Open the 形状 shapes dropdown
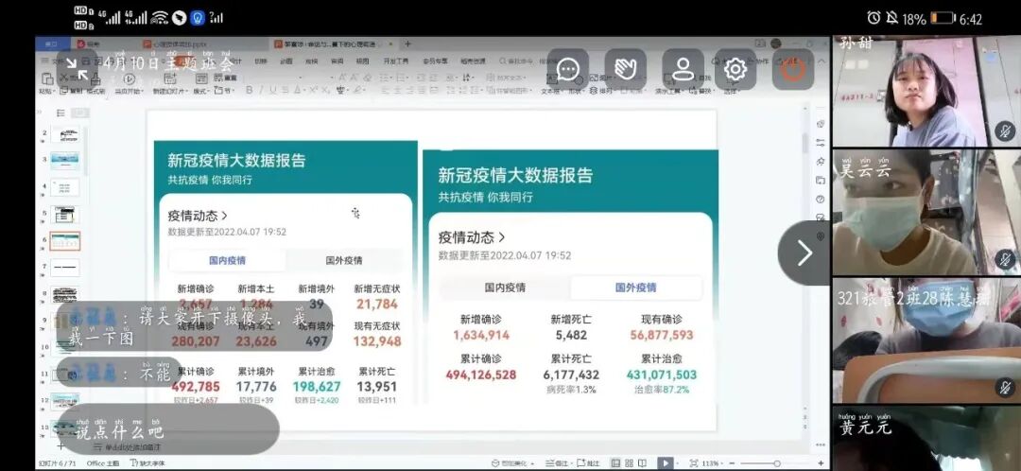The image size is (1021, 471). 575,92
